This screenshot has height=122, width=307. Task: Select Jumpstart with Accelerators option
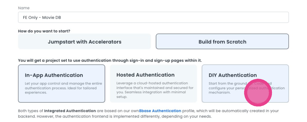click(x=84, y=42)
